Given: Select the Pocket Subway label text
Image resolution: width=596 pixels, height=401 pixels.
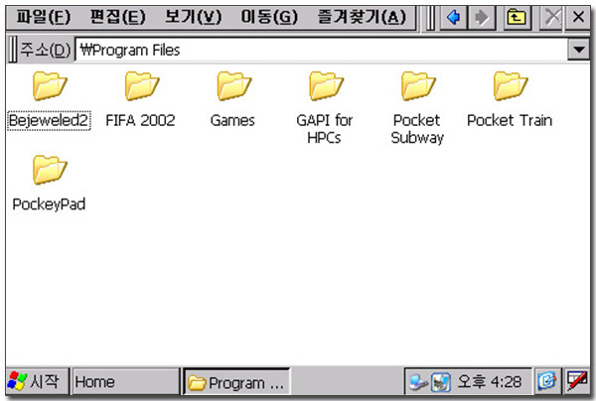Looking at the screenshot, I should pos(417,129).
